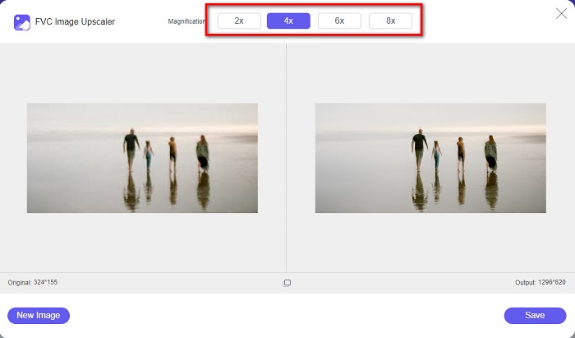Screen dimensions: 575x338
Task: Click the original beach photo preview
Action: point(142,158)
